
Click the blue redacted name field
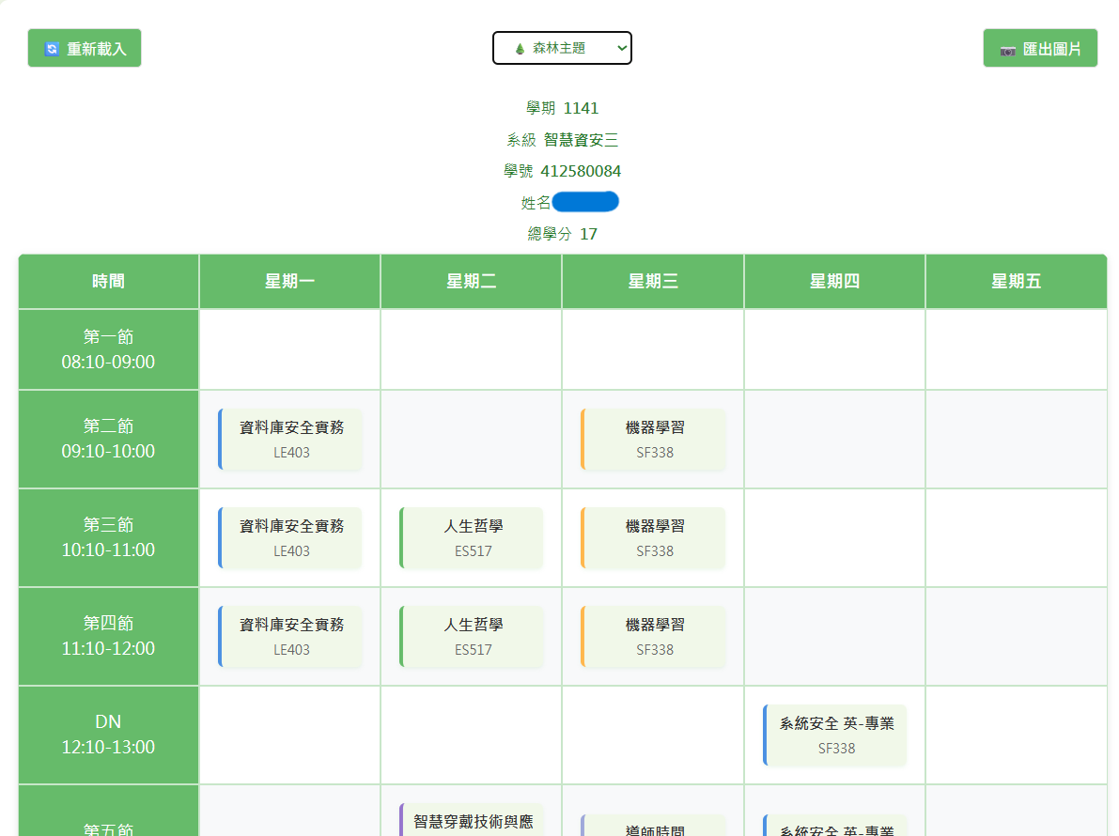coord(584,202)
